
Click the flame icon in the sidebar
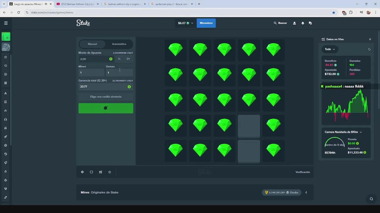[x=5, y=93]
